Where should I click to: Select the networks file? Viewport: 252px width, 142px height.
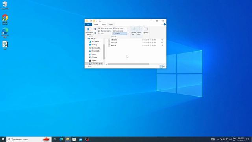point(114,40)
